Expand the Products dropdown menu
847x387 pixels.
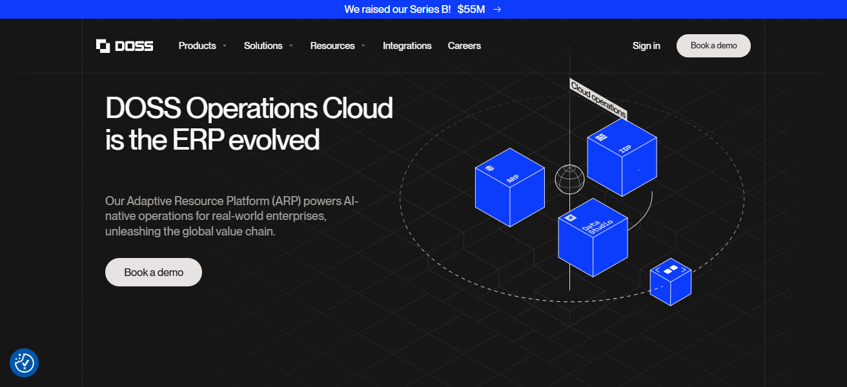coord(203,46)
